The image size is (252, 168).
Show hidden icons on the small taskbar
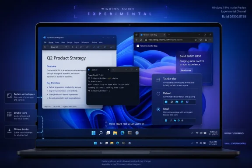192,143
